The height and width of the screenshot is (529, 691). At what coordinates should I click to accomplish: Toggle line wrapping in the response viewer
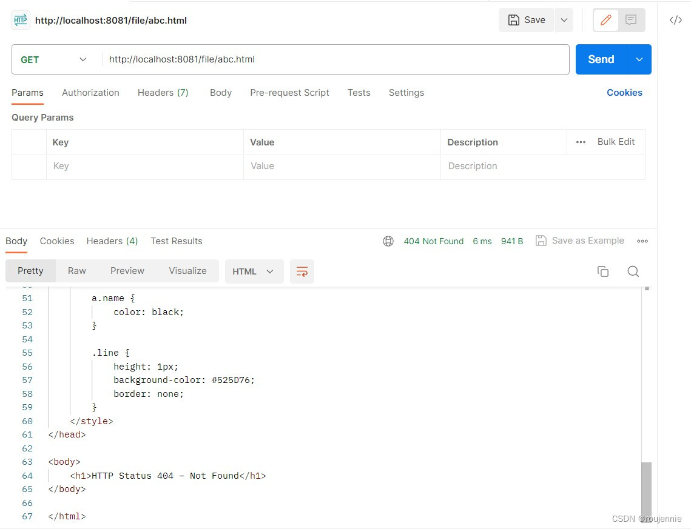(302, 271)
